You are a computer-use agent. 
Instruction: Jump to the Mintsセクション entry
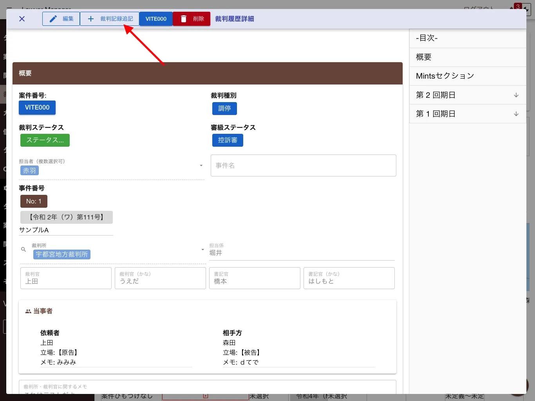(x=468, y=76)
